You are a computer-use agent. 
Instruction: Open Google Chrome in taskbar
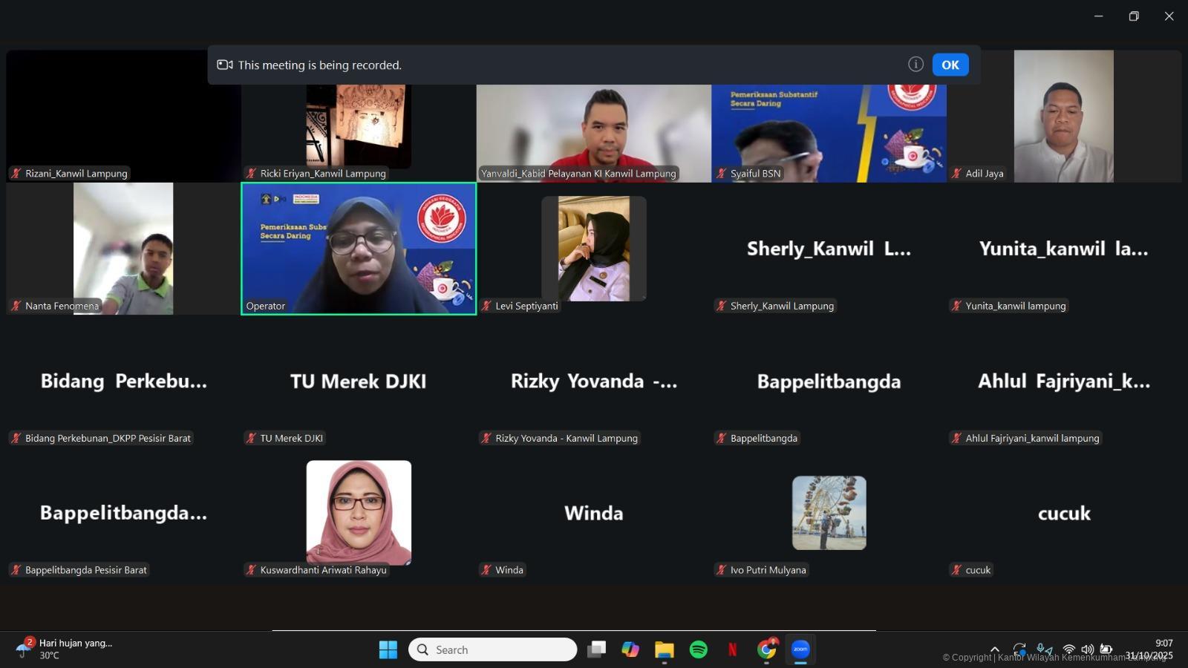point(766,649)
